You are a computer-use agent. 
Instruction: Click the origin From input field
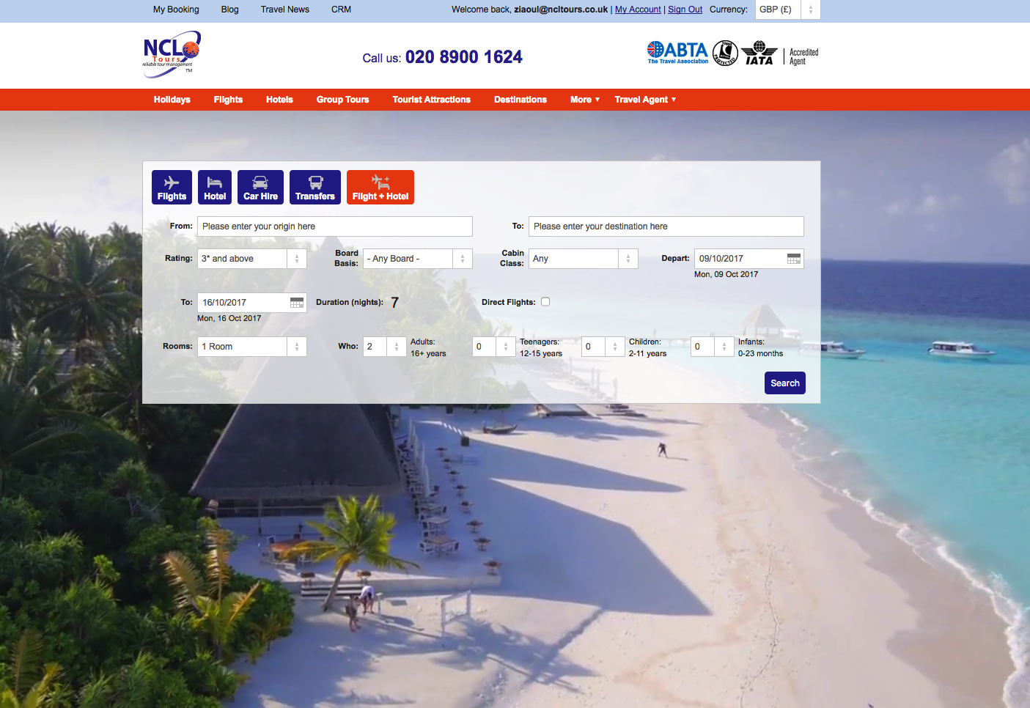[x=334, y=226]
